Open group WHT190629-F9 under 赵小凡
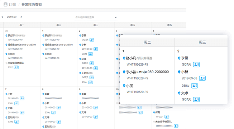 click(x=138, y=64)
